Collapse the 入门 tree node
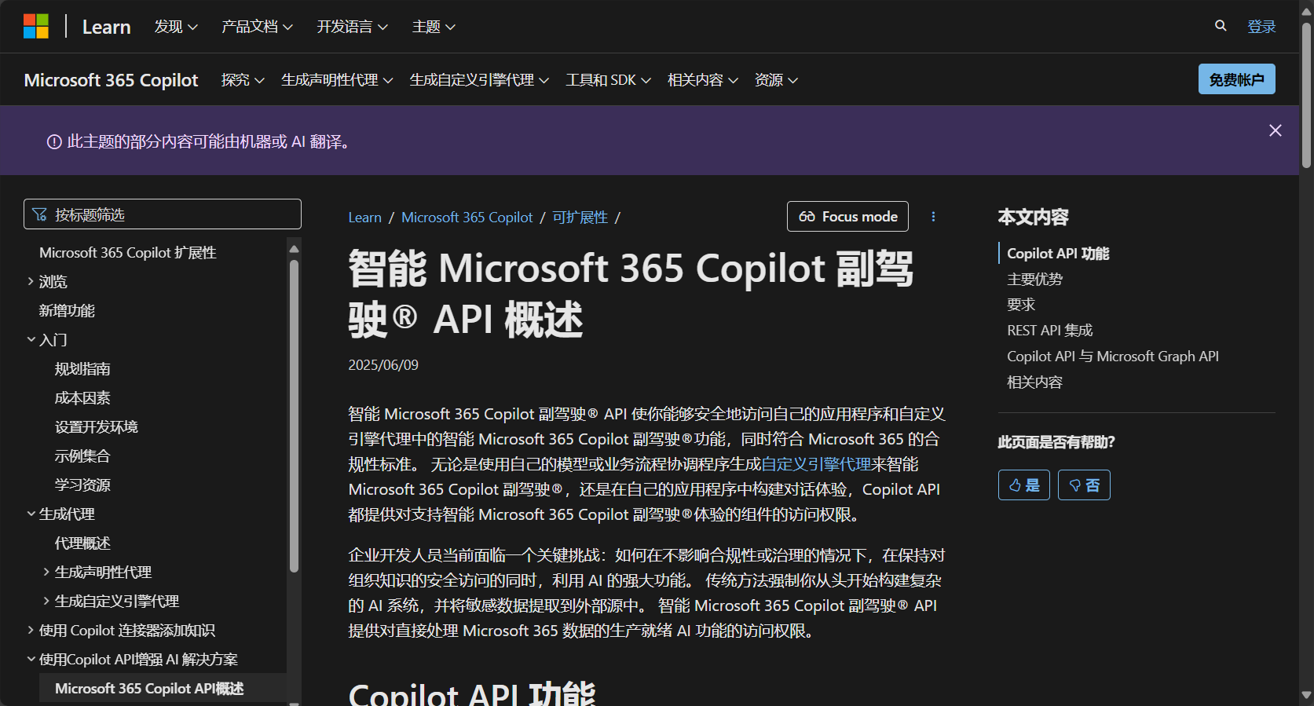Viewport: 1314px width, 706px height. tap(31, 339)
